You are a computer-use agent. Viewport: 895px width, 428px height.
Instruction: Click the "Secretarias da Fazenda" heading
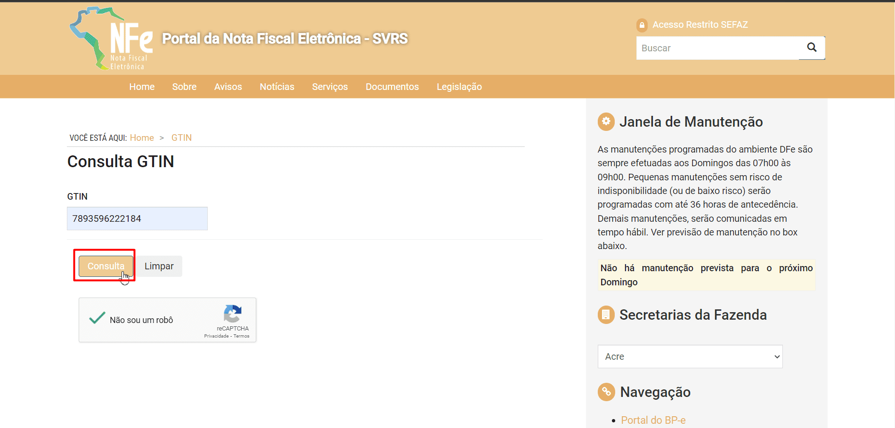693,315
